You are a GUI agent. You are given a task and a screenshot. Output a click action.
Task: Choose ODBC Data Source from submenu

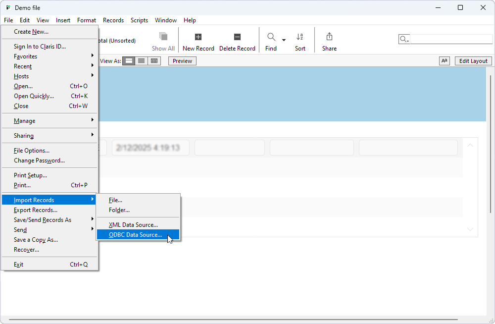click(138, 234)
